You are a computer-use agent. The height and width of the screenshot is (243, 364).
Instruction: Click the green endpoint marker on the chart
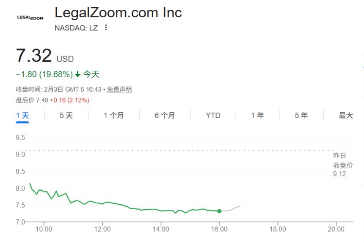click(219, 210)
